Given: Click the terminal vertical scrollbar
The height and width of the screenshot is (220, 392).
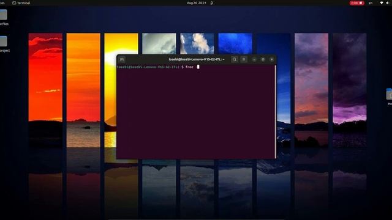Looking at the screenshot, I should pos(275,111).
